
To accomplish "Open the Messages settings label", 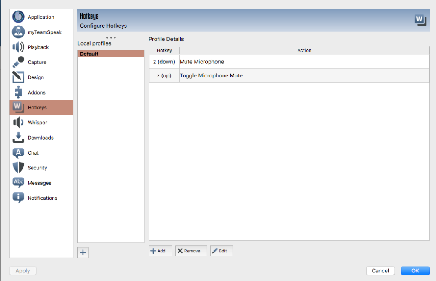I will point(39,183).
